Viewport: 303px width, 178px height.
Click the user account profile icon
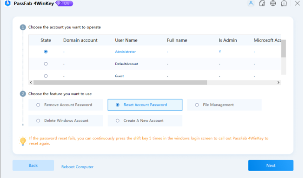point(251,3)
